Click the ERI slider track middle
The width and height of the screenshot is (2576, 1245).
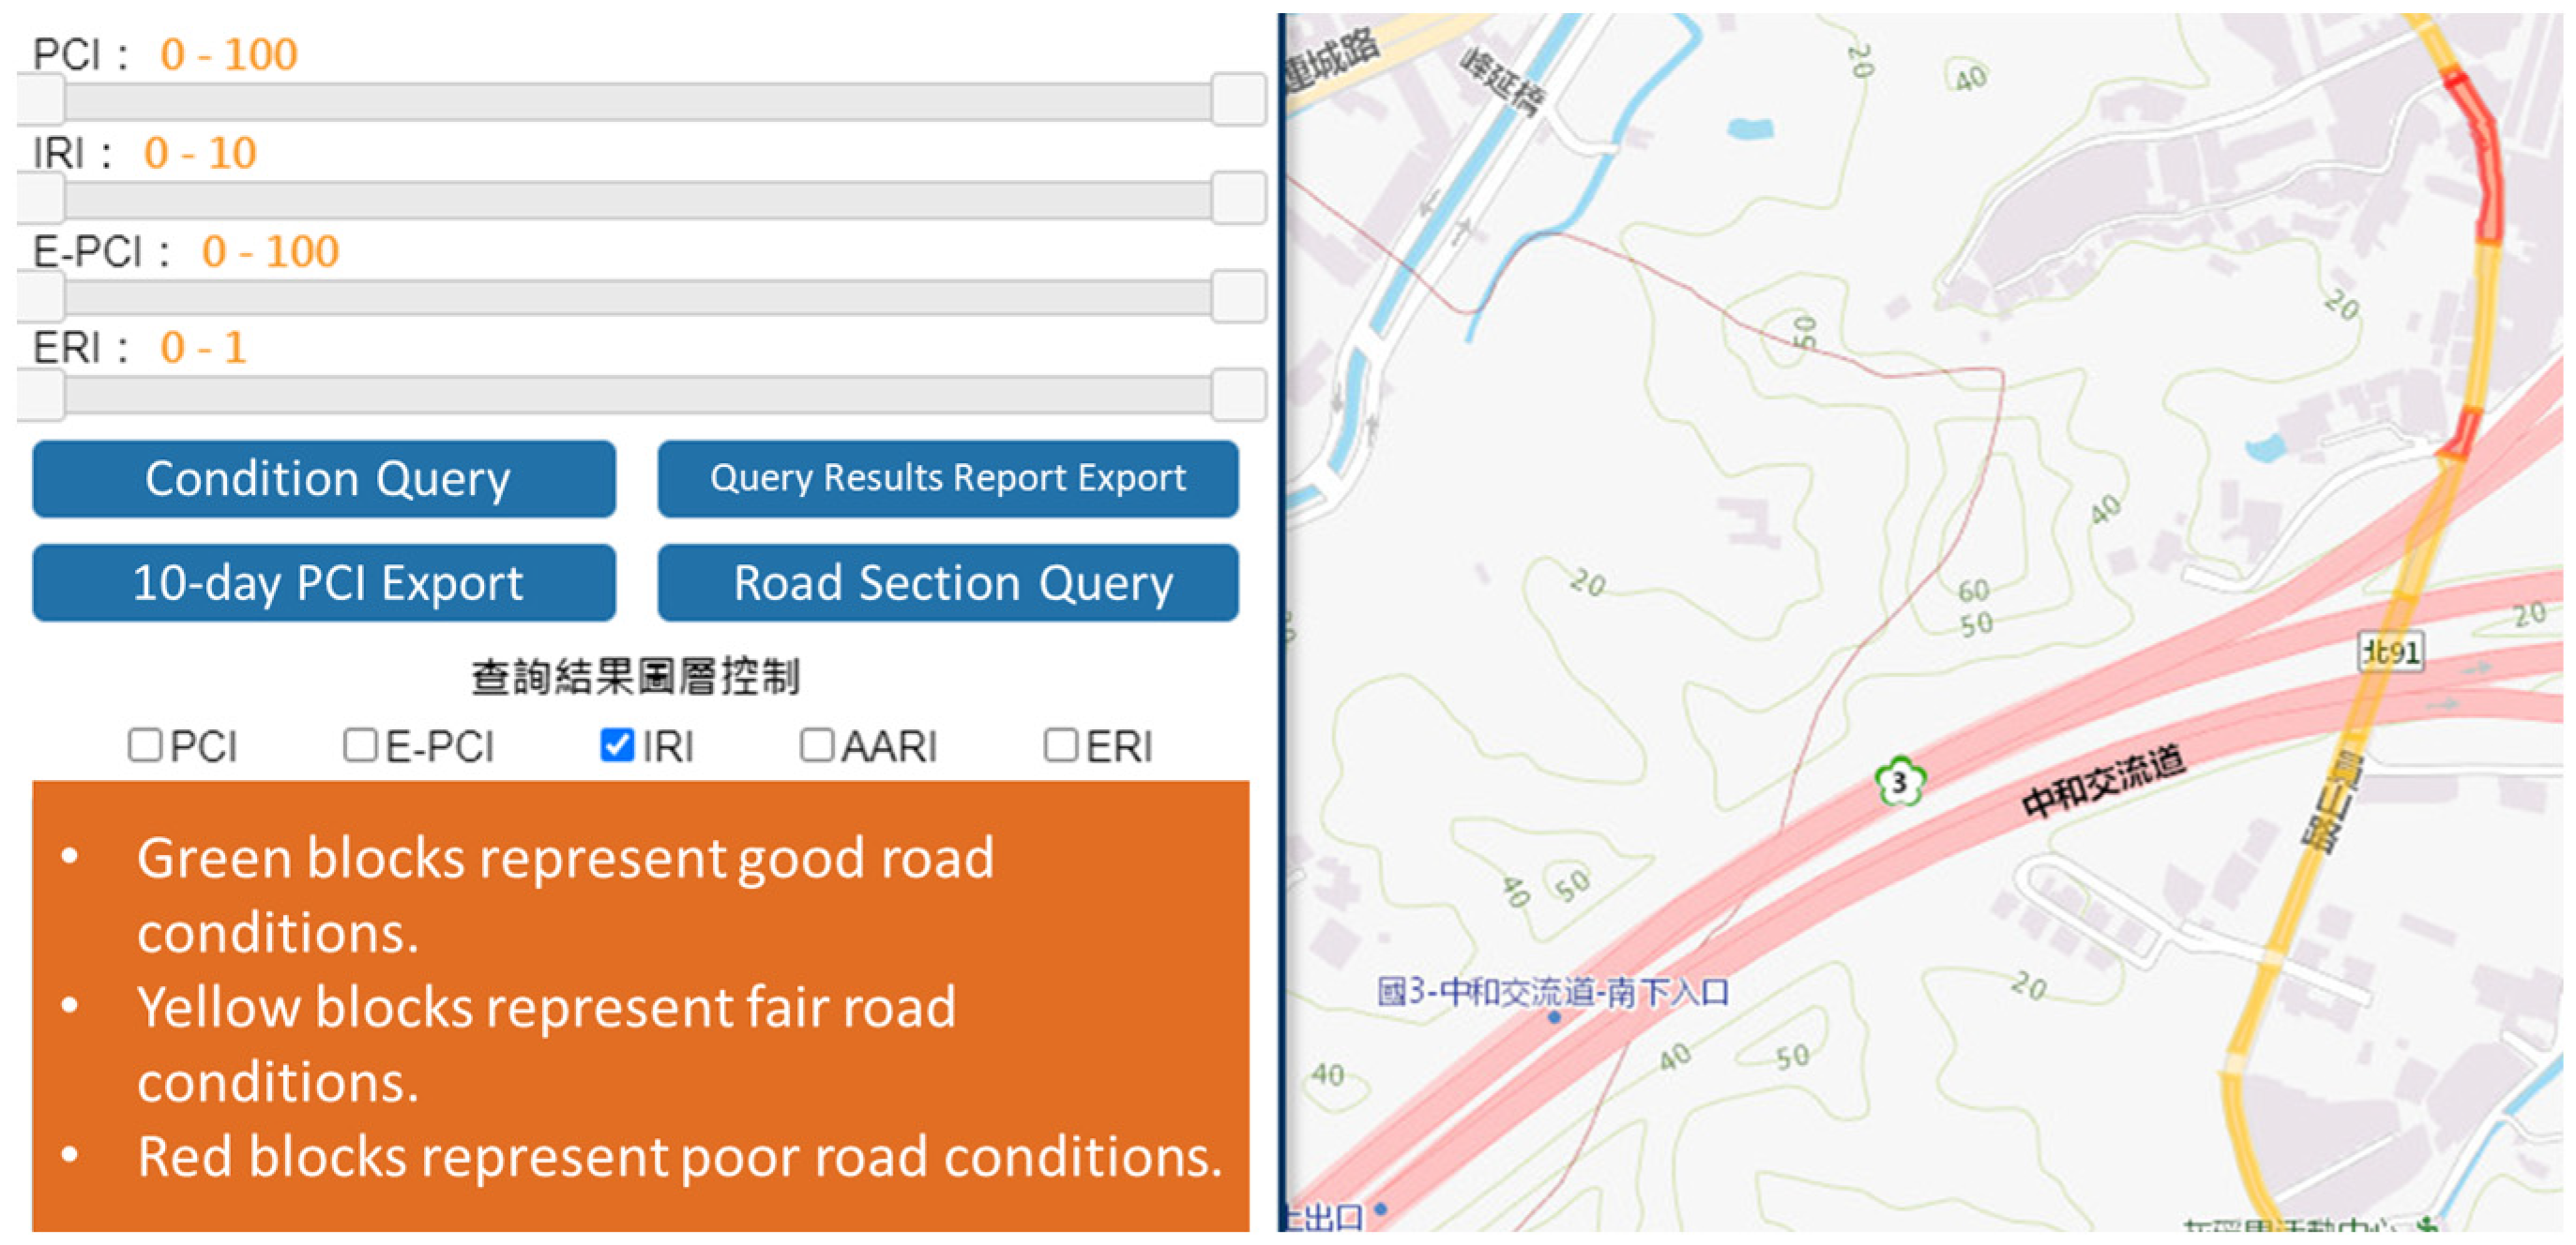point(640,396)
